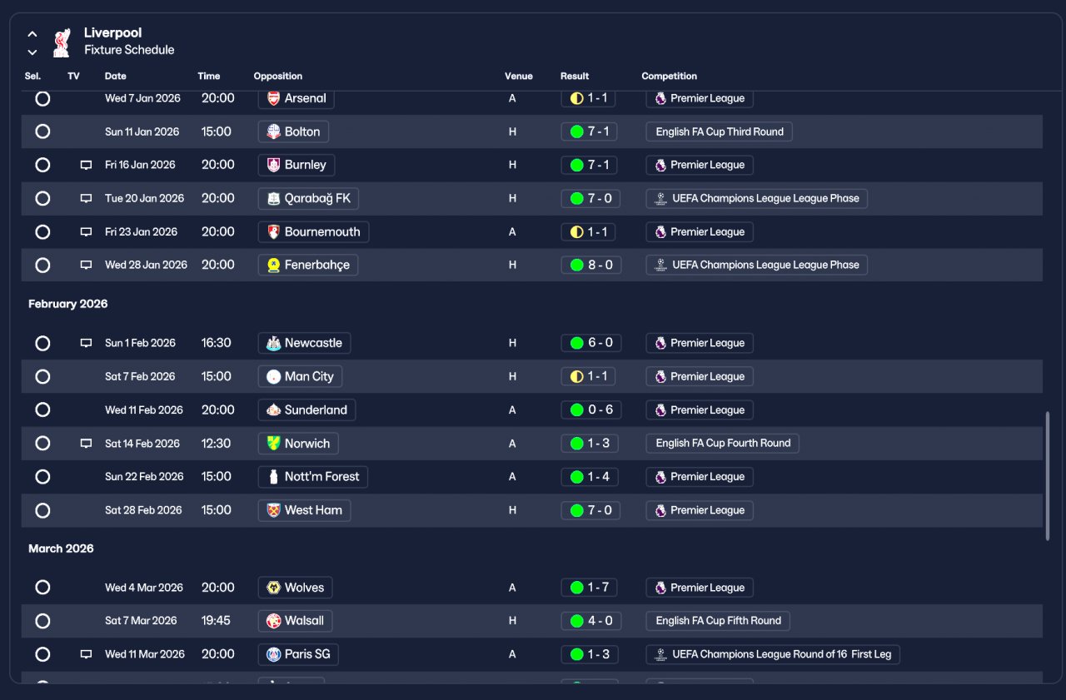Click TV icon for Qarabağ FK match
Viewport: 1066px width, 700px height.
click(86, 198)
